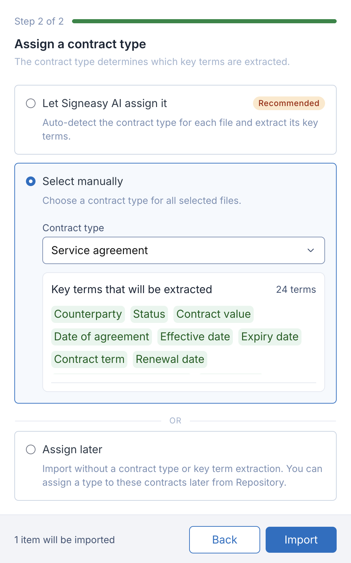Select the Assign later radio button
This screenshot has height=563, width=351.
(x=31, y=449)
